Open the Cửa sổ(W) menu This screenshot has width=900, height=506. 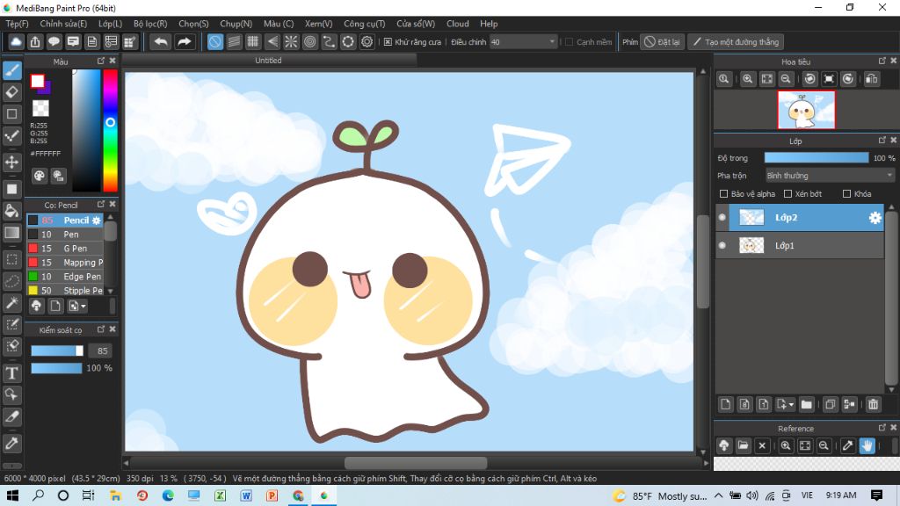tap(416, 24)
